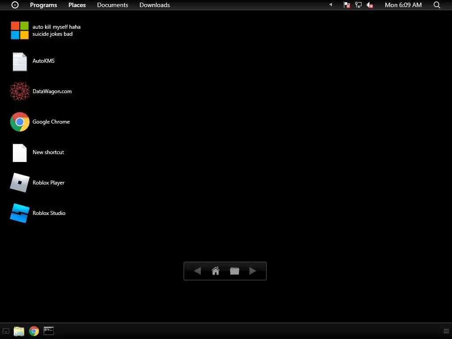
Task: Select the AutoKMS text file icon
Action: coord(19,61)
